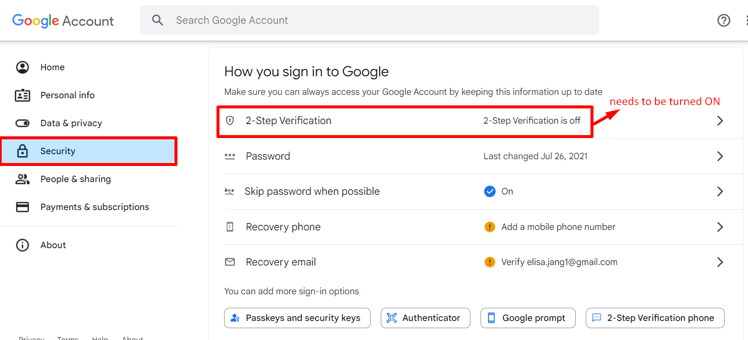Click the Google prompt phone icon
748x340 pixels.
(491, 318)
